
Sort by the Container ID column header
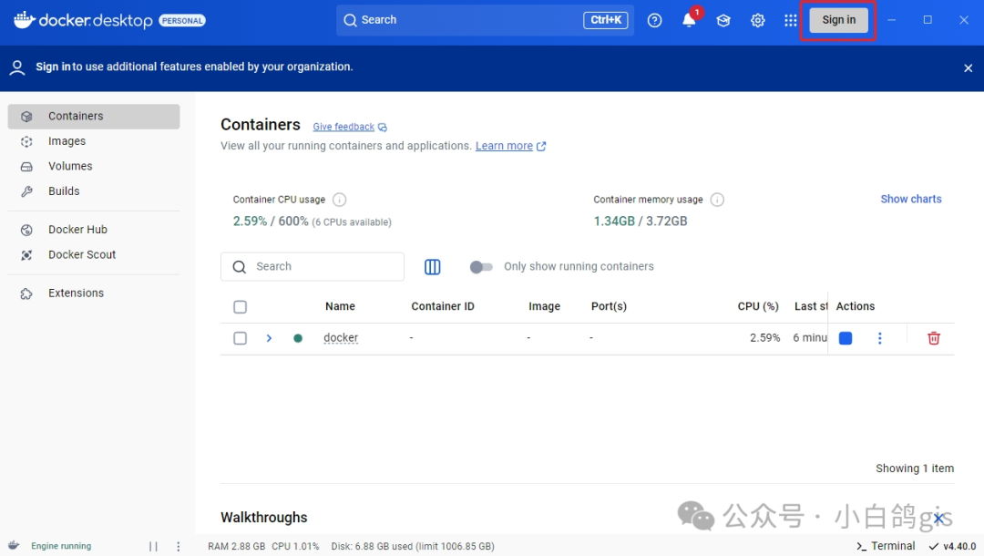tap(443, 306)
